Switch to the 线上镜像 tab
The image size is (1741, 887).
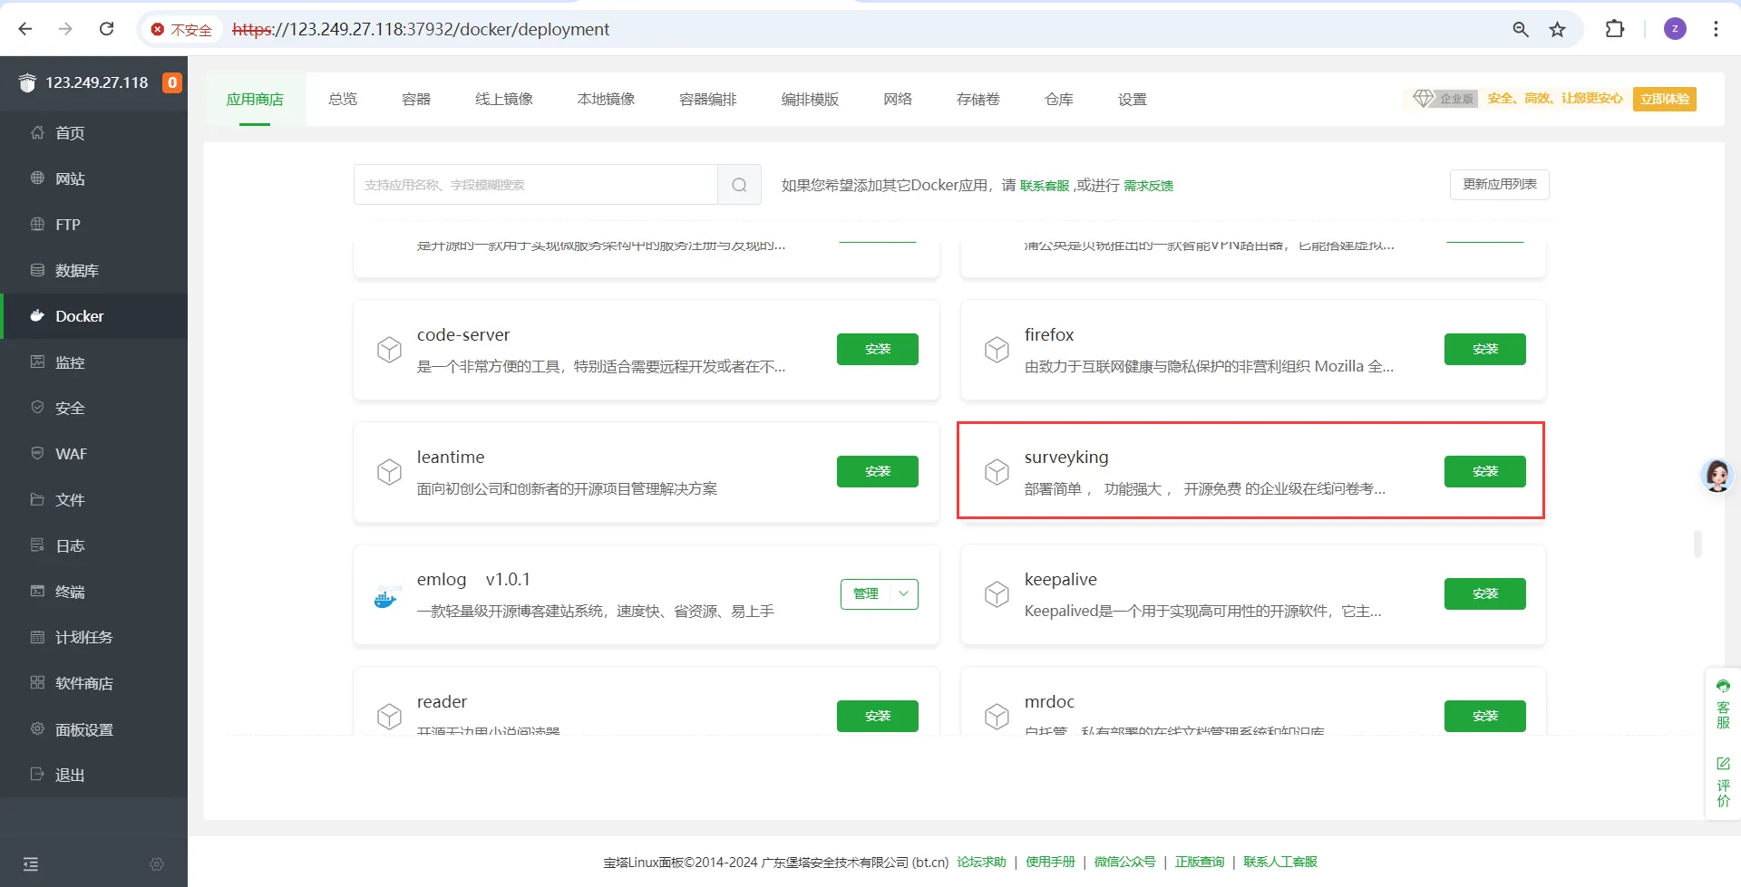[x=504, y=100]
